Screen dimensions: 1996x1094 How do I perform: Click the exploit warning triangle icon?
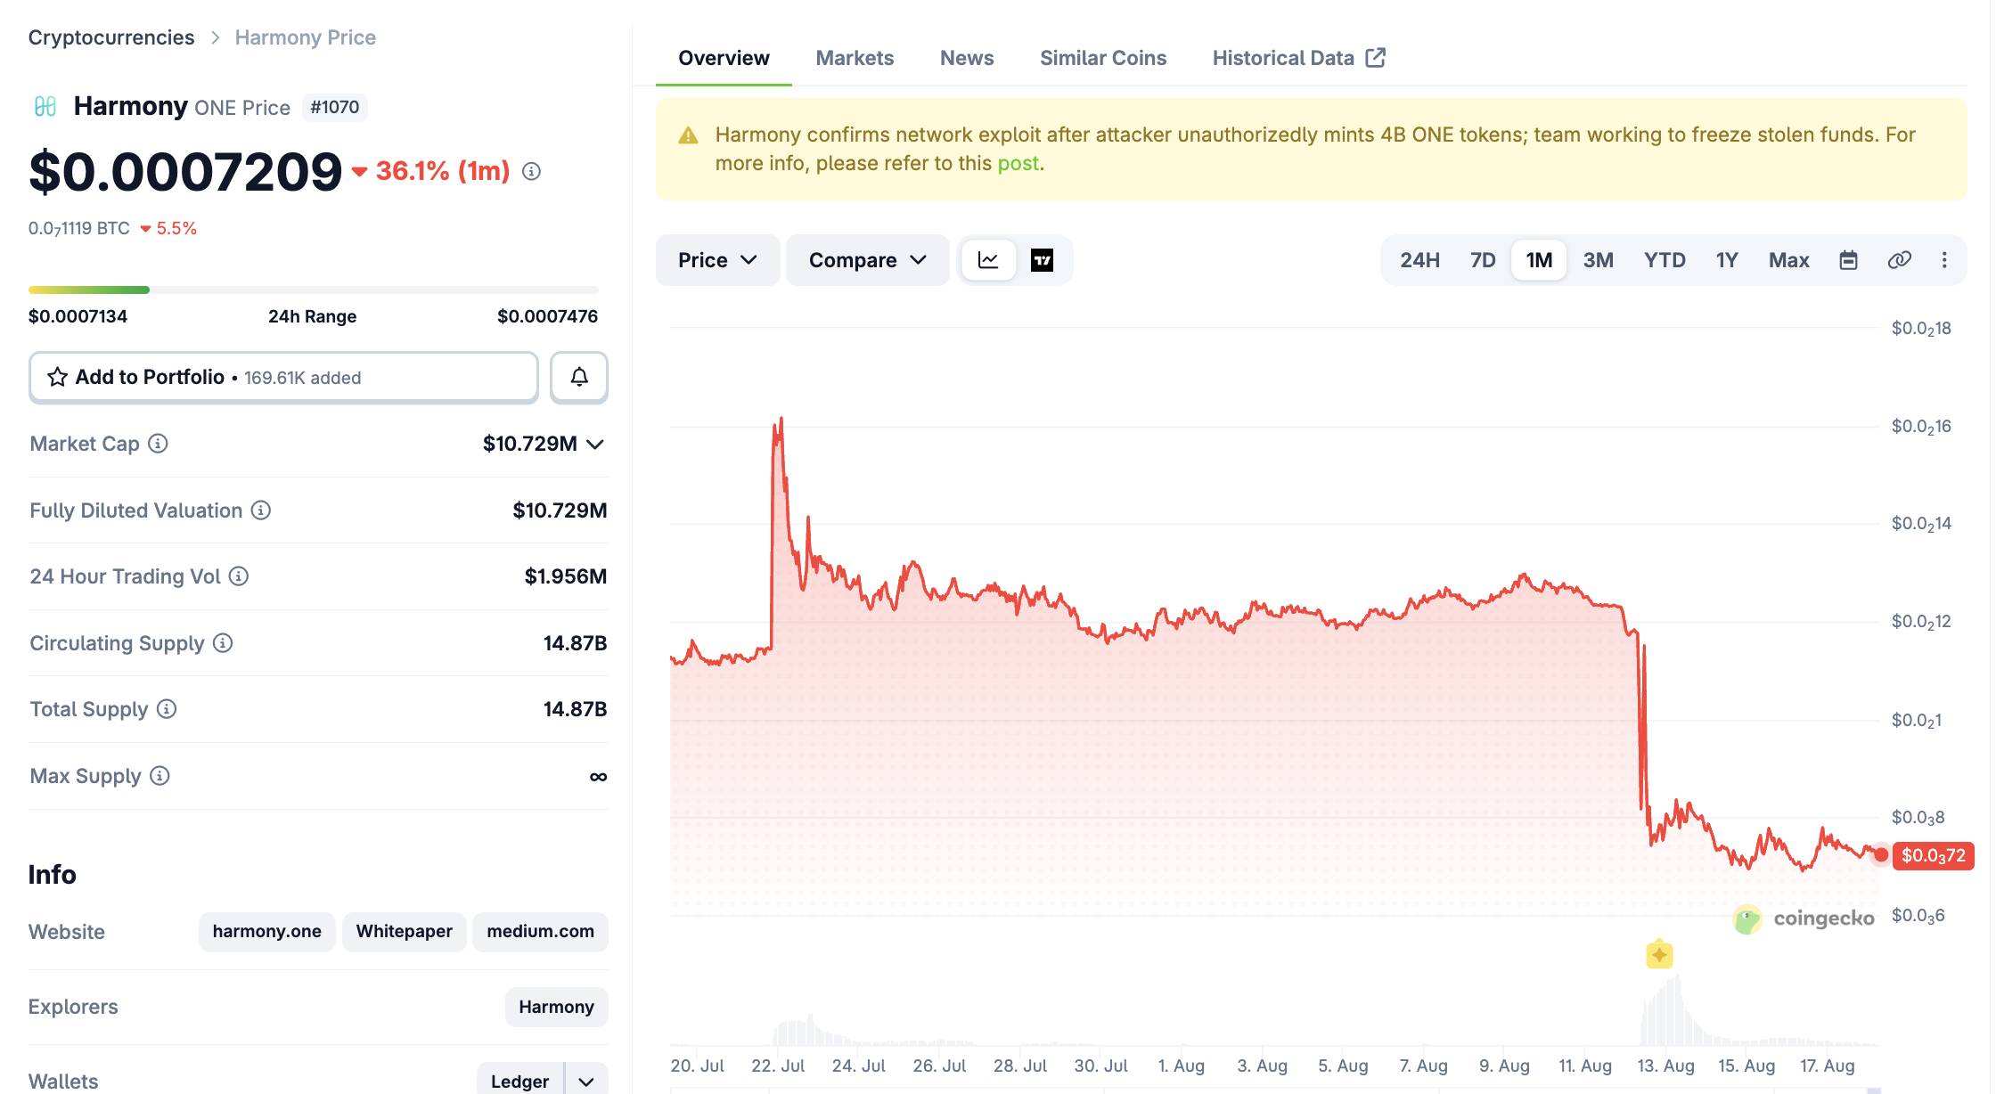click(688, 135)
